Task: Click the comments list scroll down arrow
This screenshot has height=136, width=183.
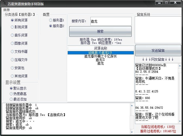Action: click(x=180, y=121)
